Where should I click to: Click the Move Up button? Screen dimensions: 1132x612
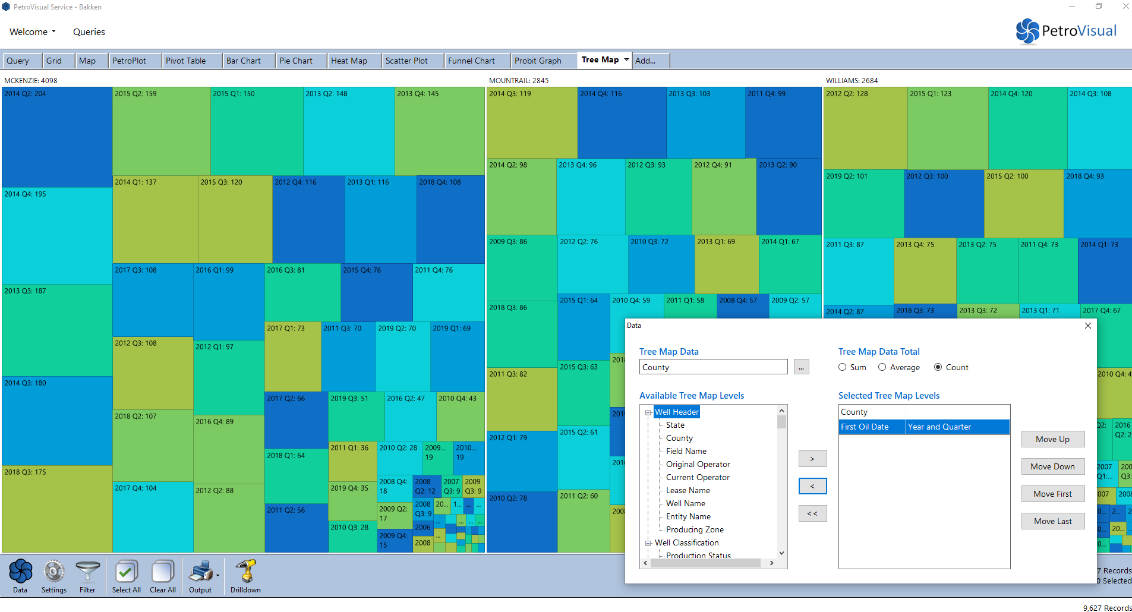click(1052, 439)
